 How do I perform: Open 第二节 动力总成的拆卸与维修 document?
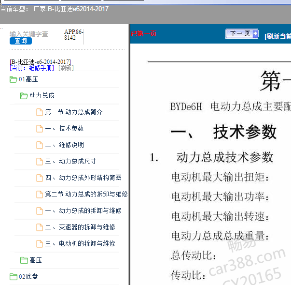(x=86, y=194)
